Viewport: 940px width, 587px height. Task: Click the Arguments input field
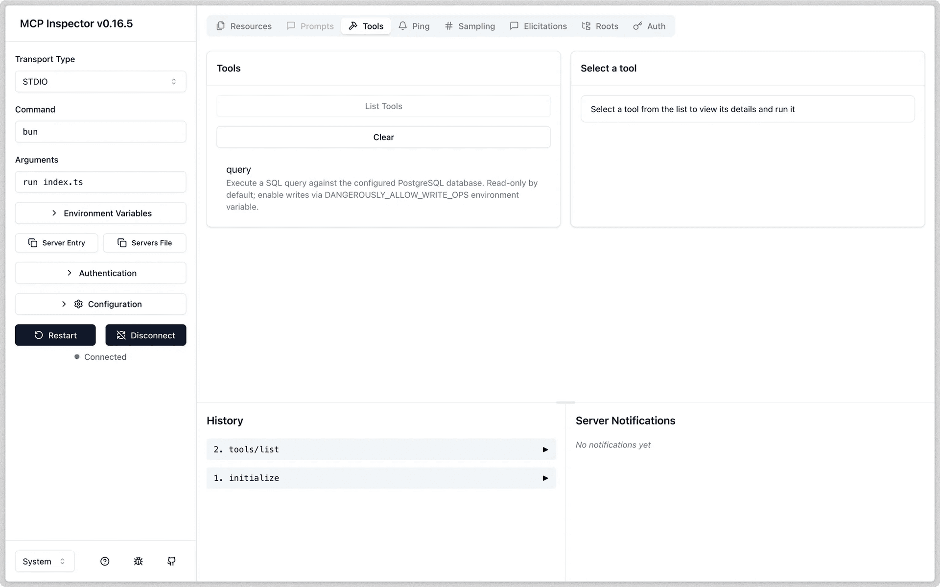pyautogui.click(x=100, y=182)
